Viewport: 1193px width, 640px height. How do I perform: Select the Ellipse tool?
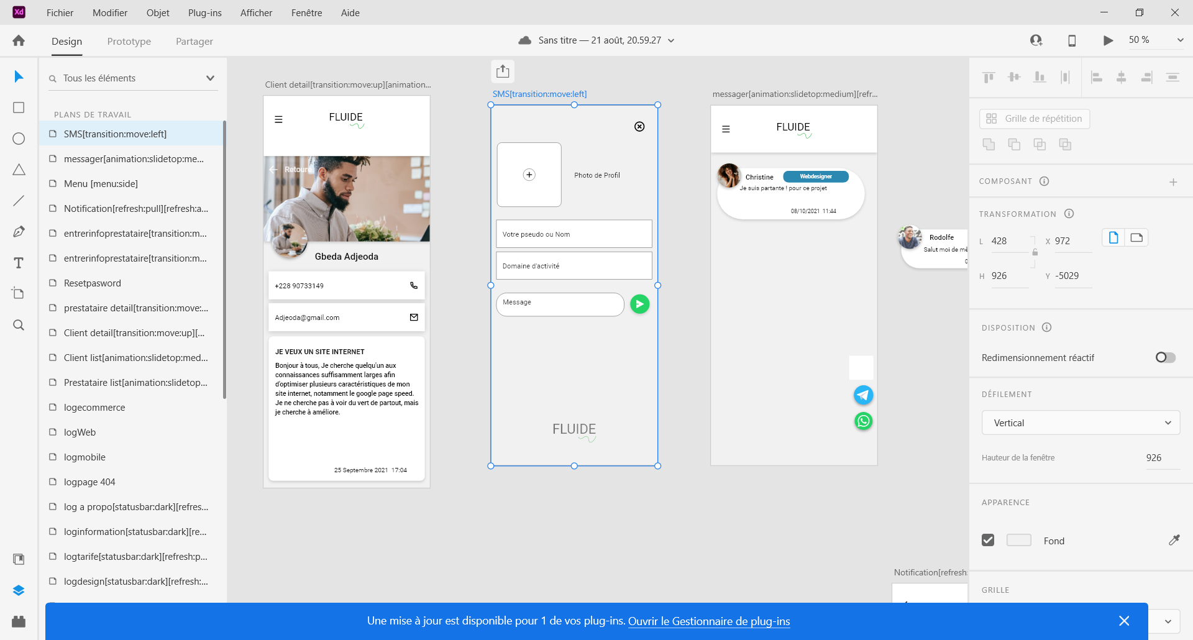pyautogui.click(x=19, y=139)
